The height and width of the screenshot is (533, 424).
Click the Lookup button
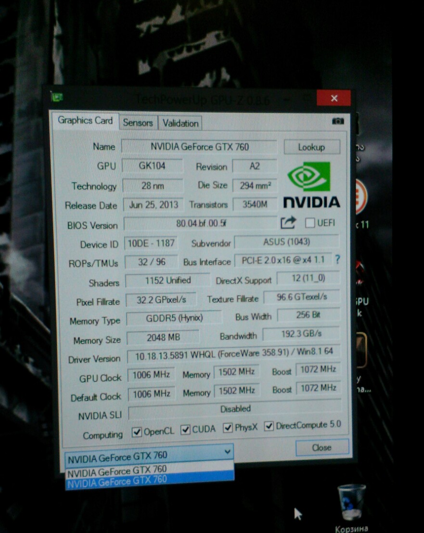pos(312,147)
